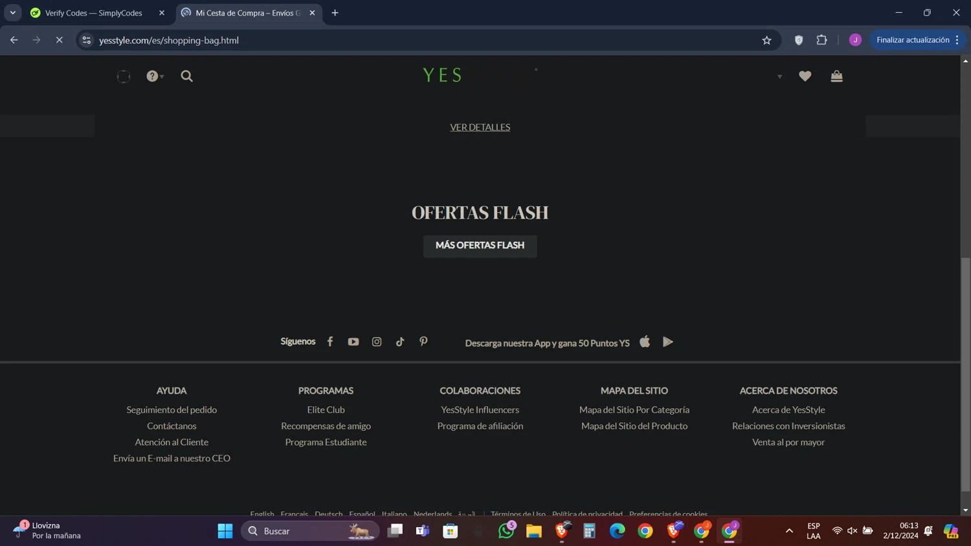The height and width of the screenshot is (546, 971).
Task: Open Programa Estudiante link
Action: click(326, 442)
